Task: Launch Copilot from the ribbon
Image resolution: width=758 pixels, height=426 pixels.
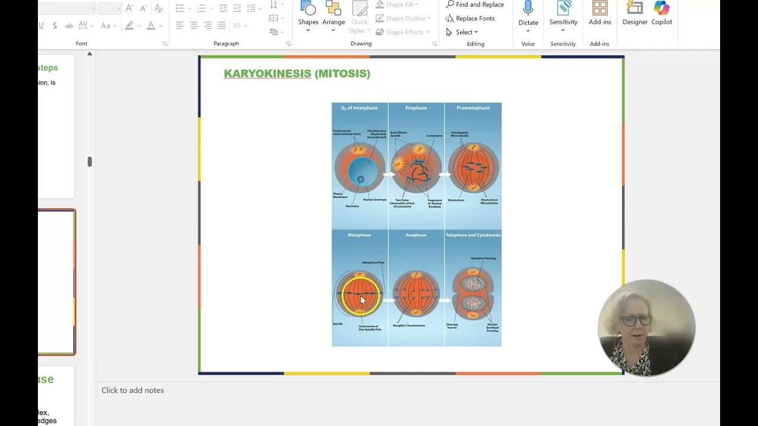Action: [661, 14]
